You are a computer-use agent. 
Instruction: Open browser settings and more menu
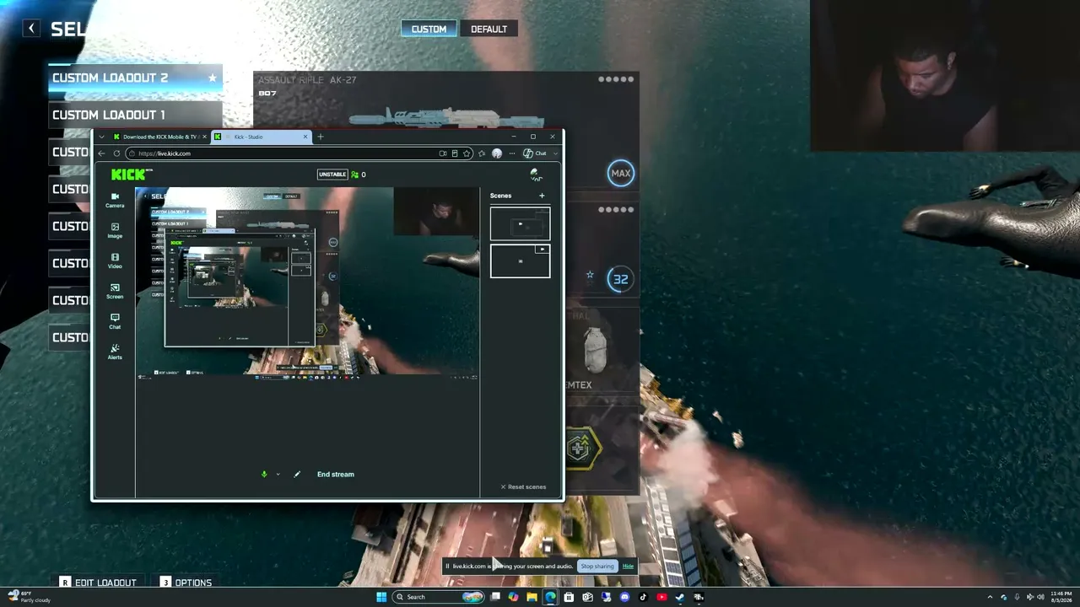tap(511, 153)
